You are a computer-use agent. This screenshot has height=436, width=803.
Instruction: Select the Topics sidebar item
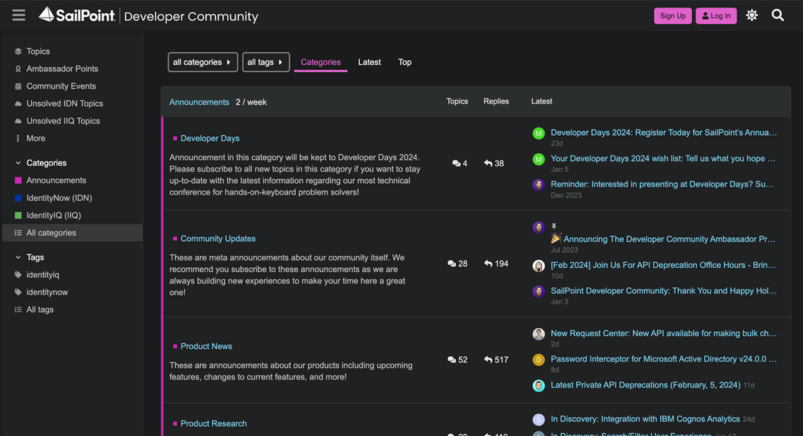pos(38,51)
